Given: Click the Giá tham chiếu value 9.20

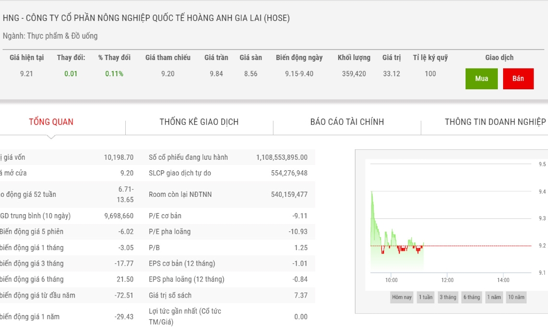Looking at the screenshot, I should 168,74.
